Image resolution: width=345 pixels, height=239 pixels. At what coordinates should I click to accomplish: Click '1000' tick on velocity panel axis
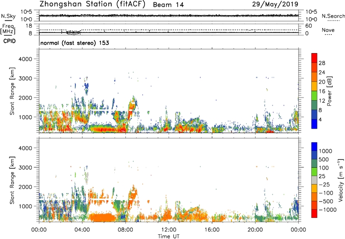(25, 206)
